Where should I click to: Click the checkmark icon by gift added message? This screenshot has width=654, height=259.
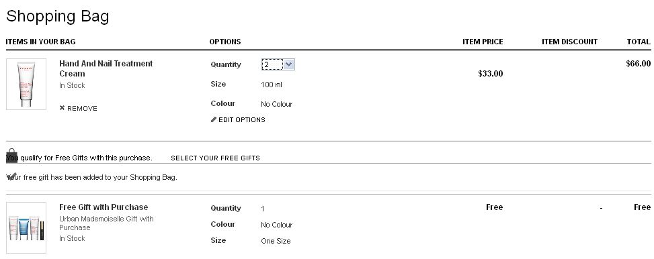click(12, 176)
